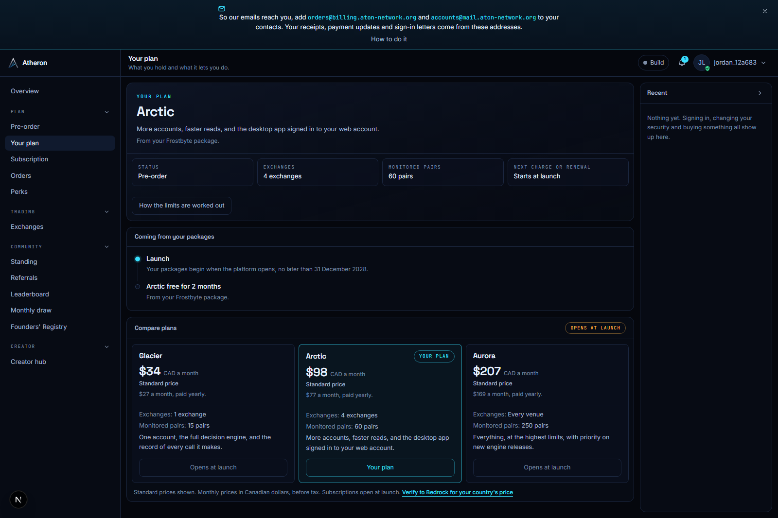The image size is (778, 518).
Task: Click the OPENS AT LAUNCH badge
Action: tap(595, 328)
